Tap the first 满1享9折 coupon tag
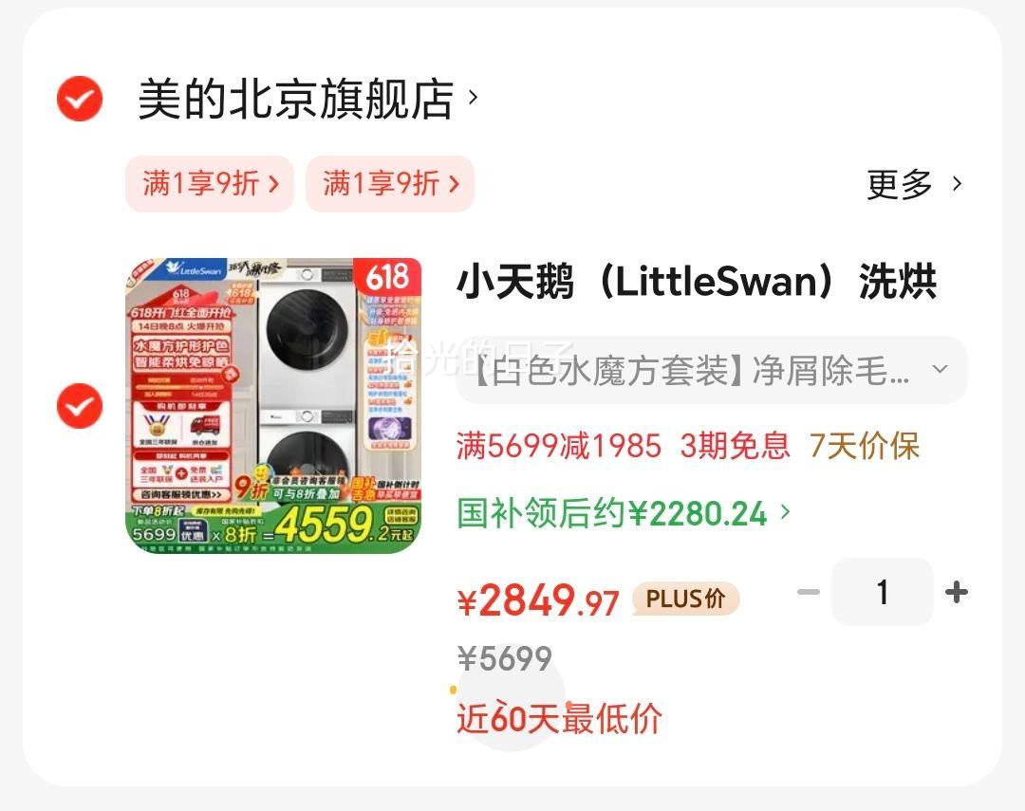1025x811 pixels. point(209,184)
